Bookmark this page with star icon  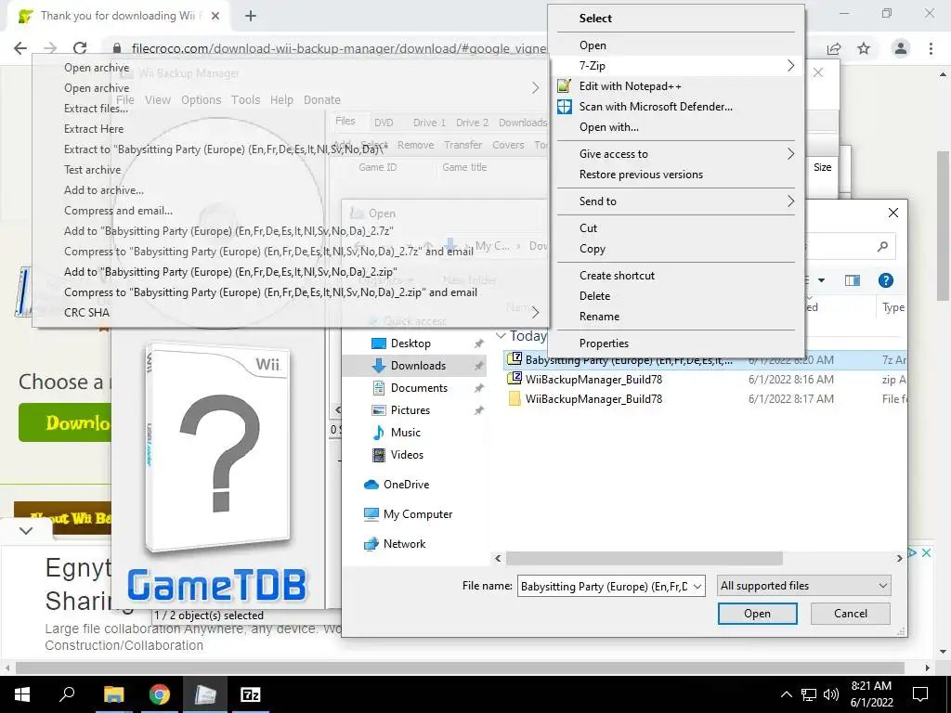click(864, 48)
